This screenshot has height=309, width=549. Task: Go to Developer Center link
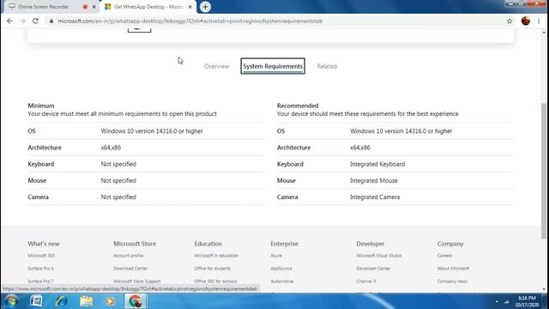(373, 269)
